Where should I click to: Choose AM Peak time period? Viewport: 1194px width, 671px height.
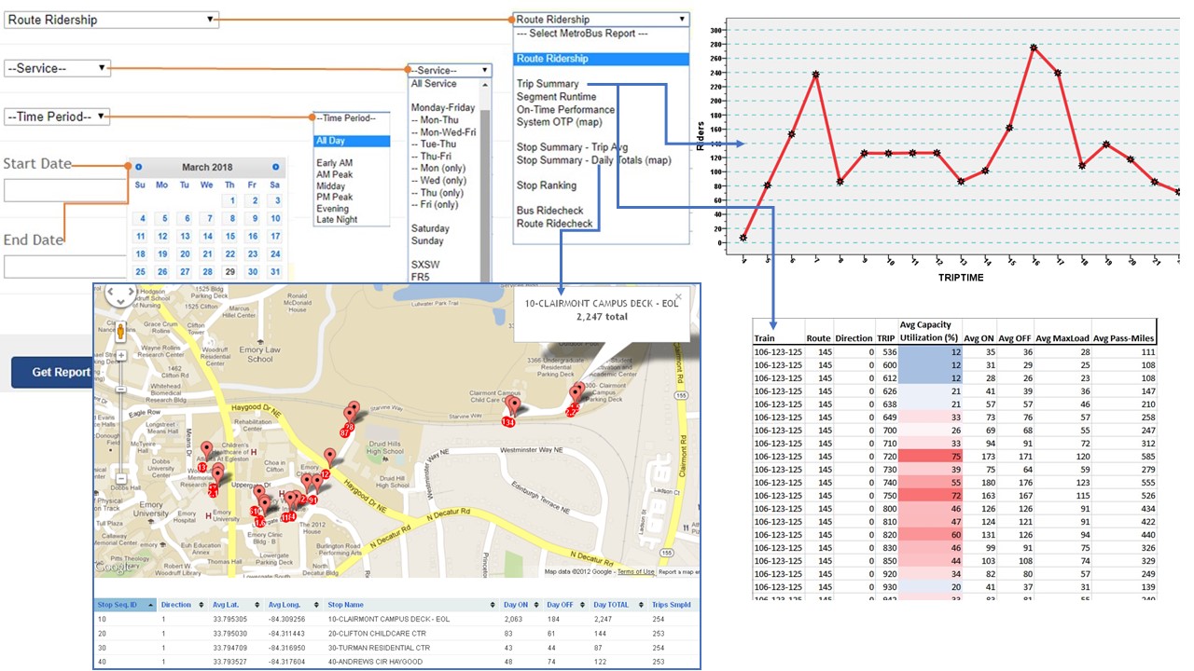click(335, 175)
